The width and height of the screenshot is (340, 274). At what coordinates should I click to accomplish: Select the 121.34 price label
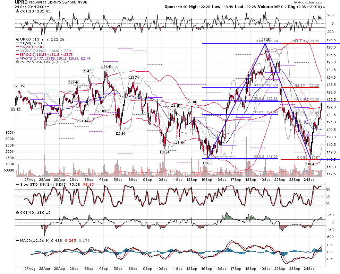[83, 121]
